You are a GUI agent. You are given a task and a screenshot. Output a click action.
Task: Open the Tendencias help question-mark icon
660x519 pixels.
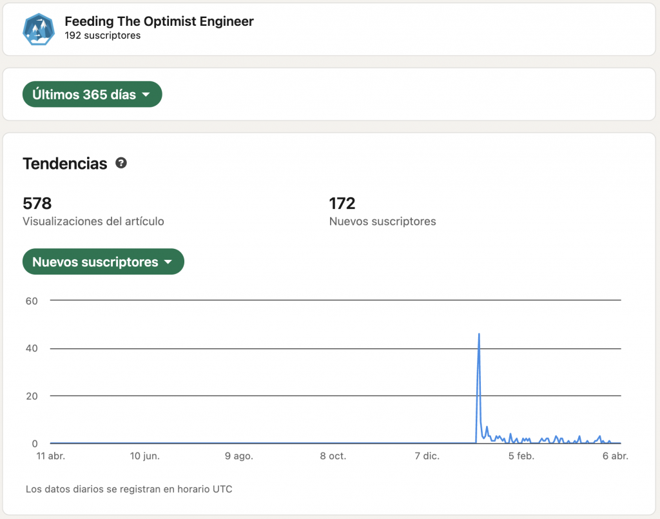(121, 163)
